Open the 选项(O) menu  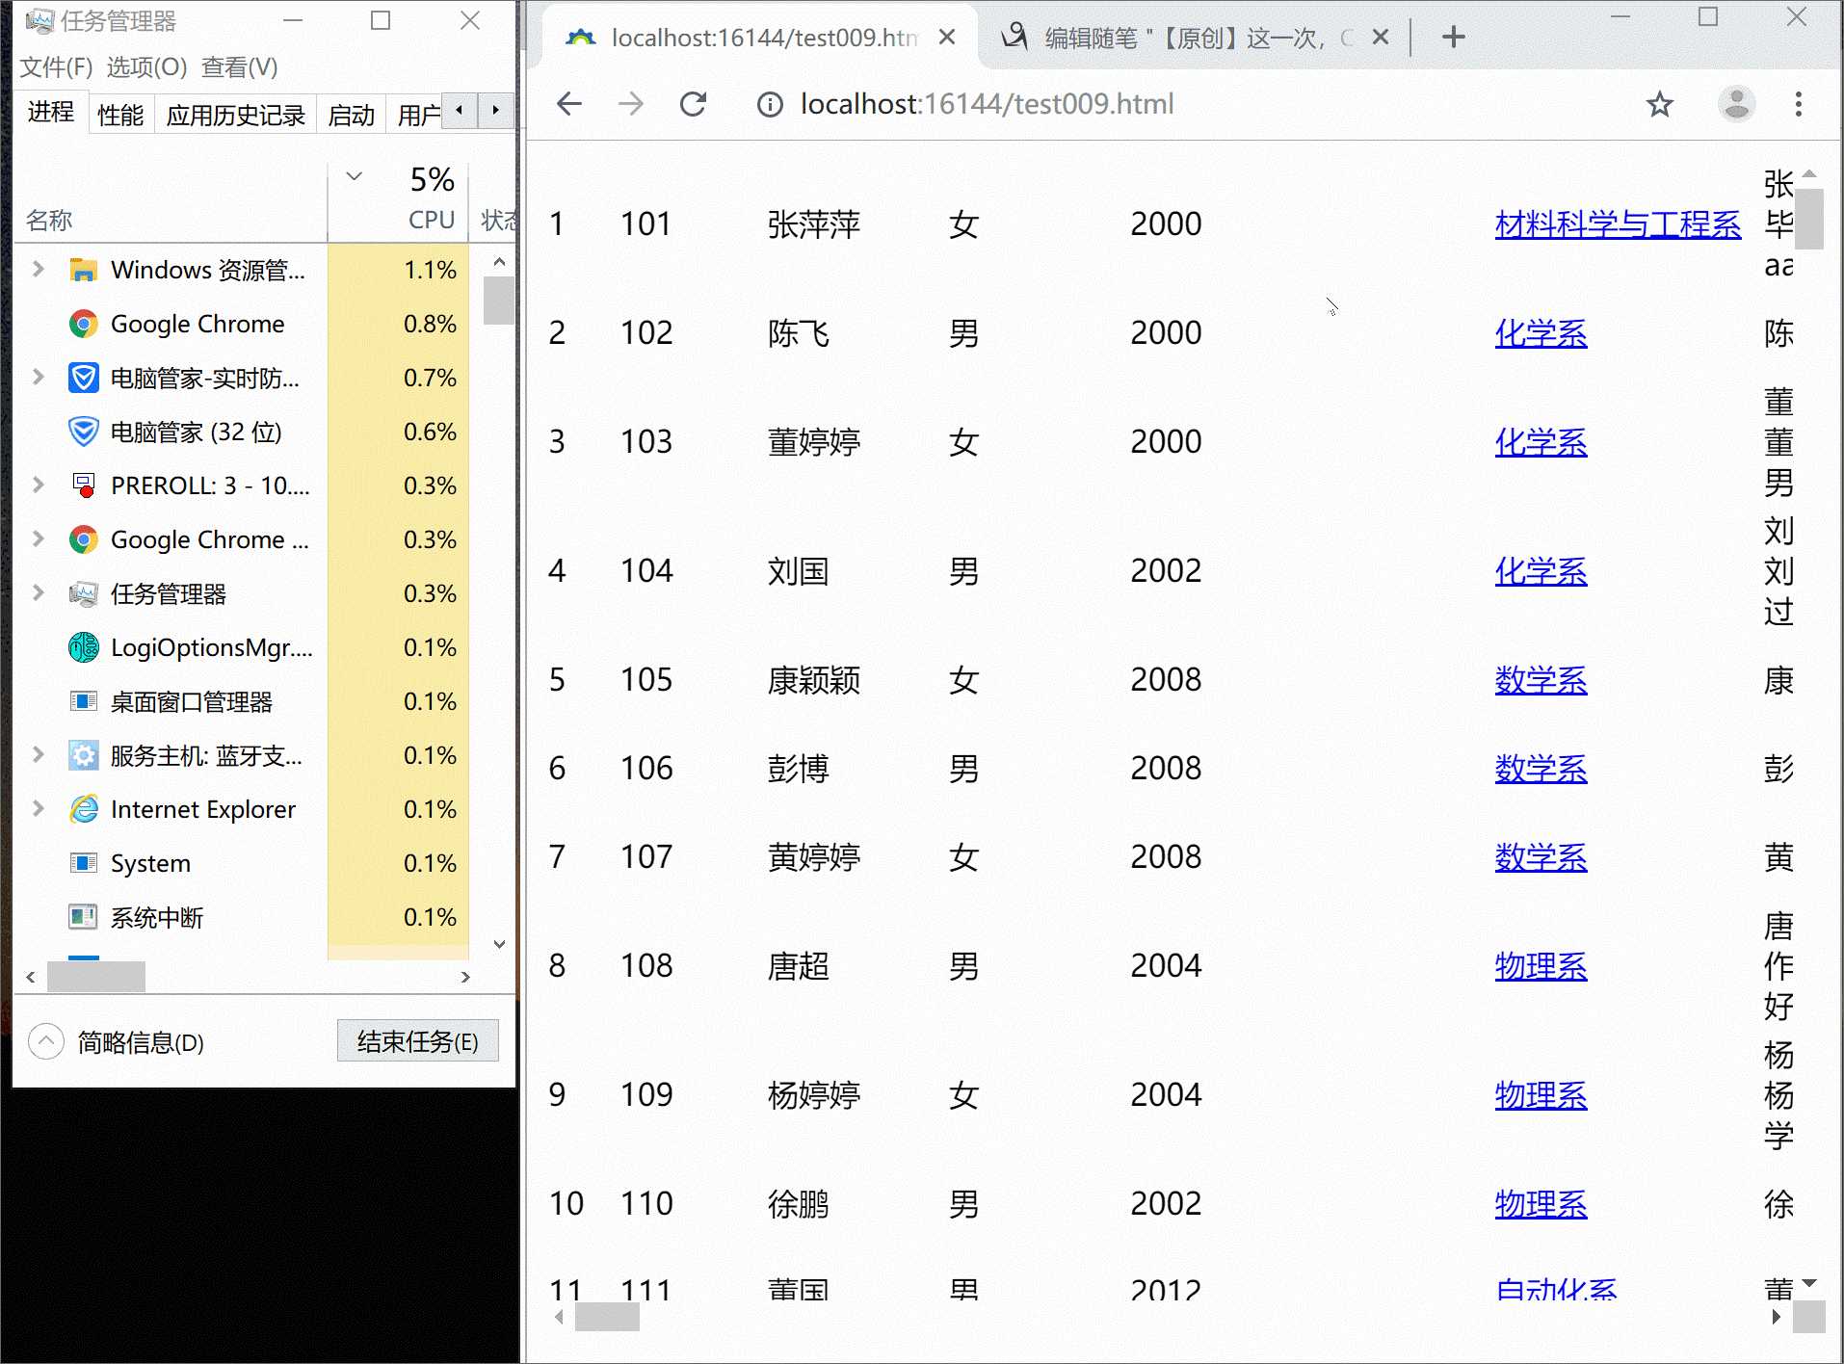[146, 67]
